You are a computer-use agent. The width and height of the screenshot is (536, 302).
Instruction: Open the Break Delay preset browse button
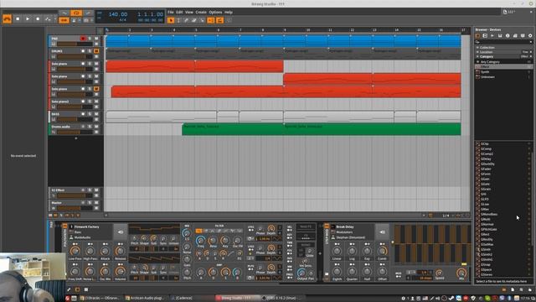[383, 232]
